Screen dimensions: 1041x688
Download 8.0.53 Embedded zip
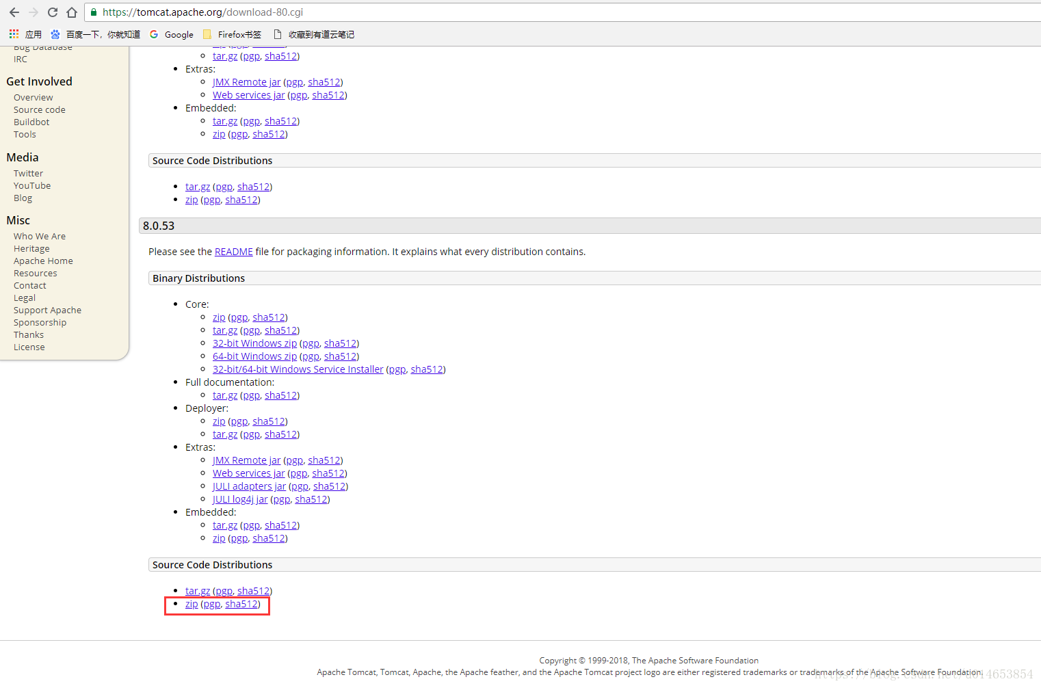tap(219, 538)
